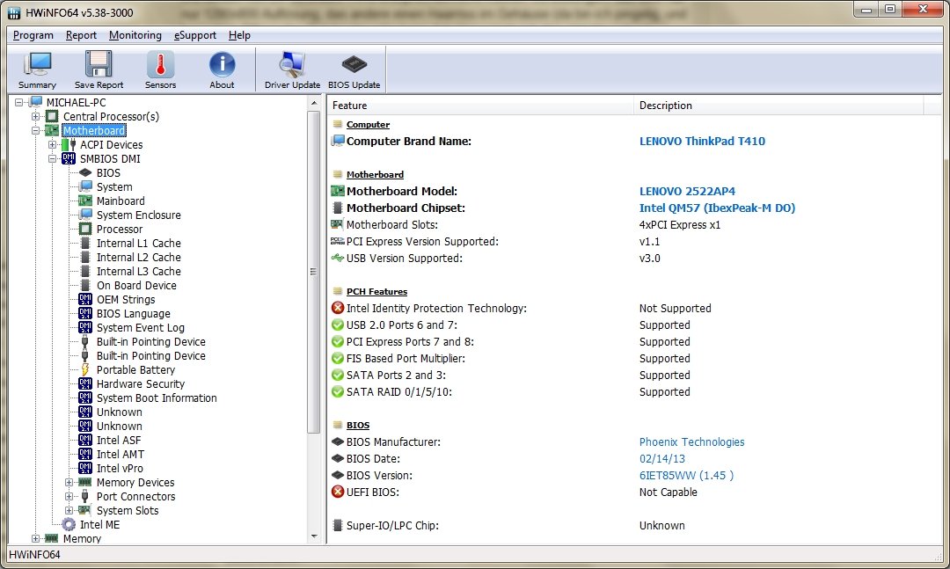The image size is (950, 569).
Task: Select Internal L3 Cache entry
Action: click(139, 271)
